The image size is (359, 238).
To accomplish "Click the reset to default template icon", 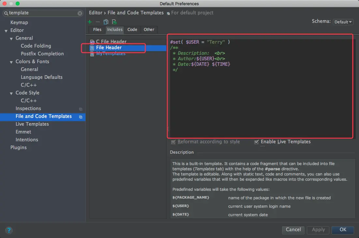I will click(x=114, y=22).
